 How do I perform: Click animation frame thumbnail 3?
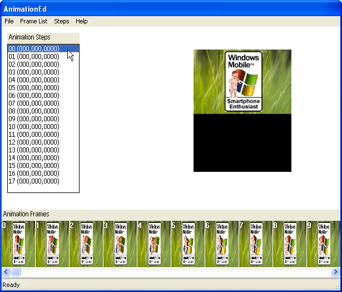click(120, 244)
